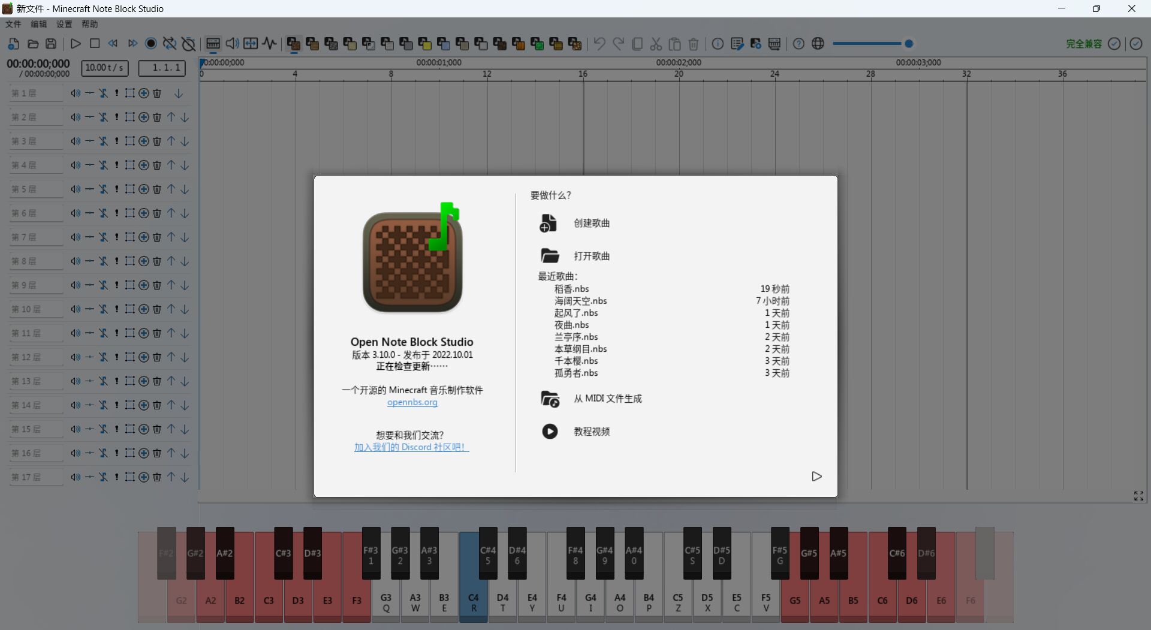Toggle the piano keyboard view icon
Image resolution: width=1151 pixels, height=630 pixels.
[213, 44]
